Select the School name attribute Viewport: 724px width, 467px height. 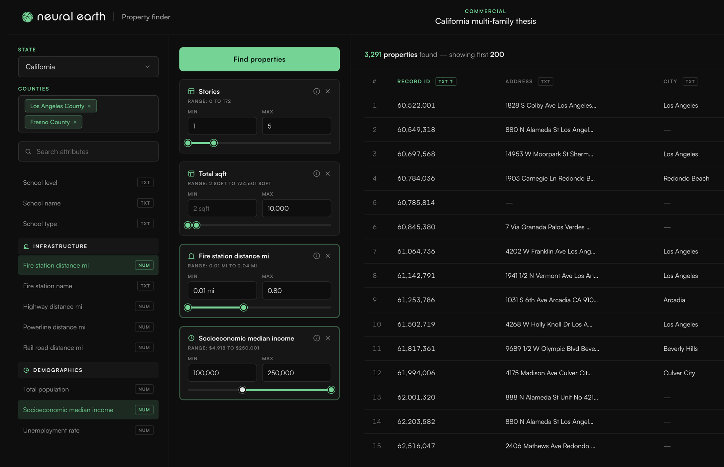tap(88, 203)
